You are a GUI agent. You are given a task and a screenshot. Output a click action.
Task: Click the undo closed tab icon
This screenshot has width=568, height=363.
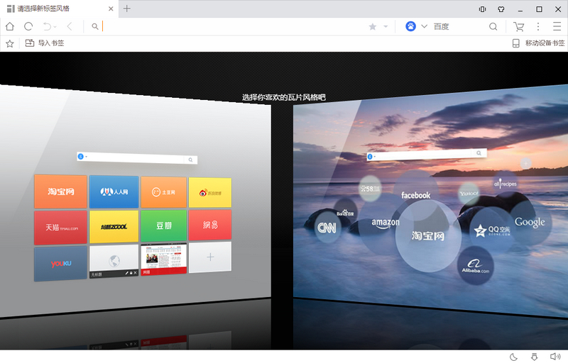tap(47, 26)
